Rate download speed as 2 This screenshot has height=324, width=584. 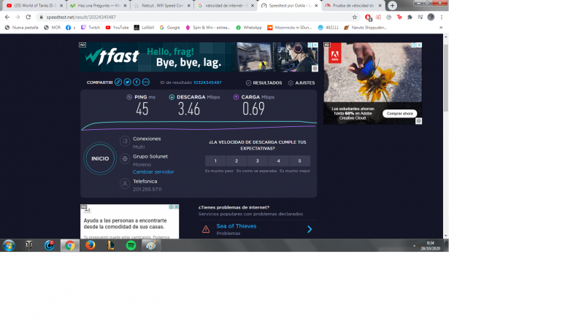[x=237, y=161]
